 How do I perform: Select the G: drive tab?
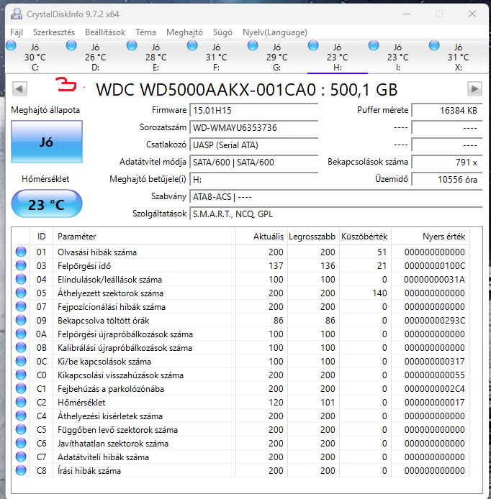277,57
